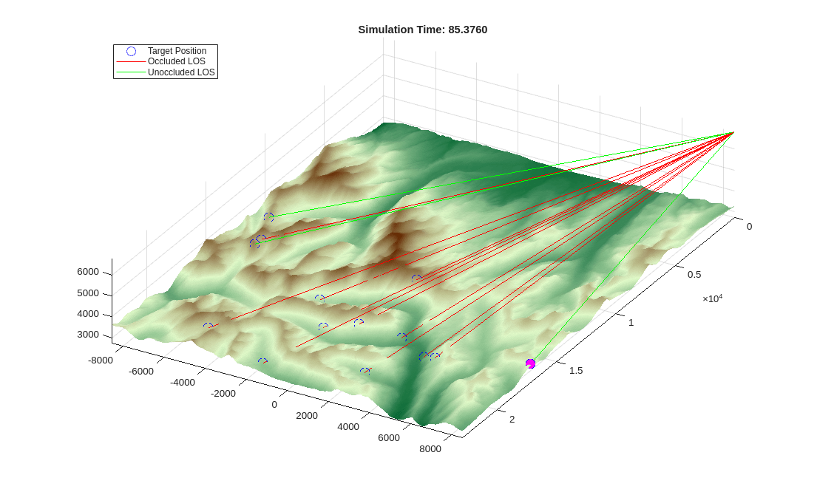
Task: Select the red Occluded LOS line sample
Action: click(130, 61)
